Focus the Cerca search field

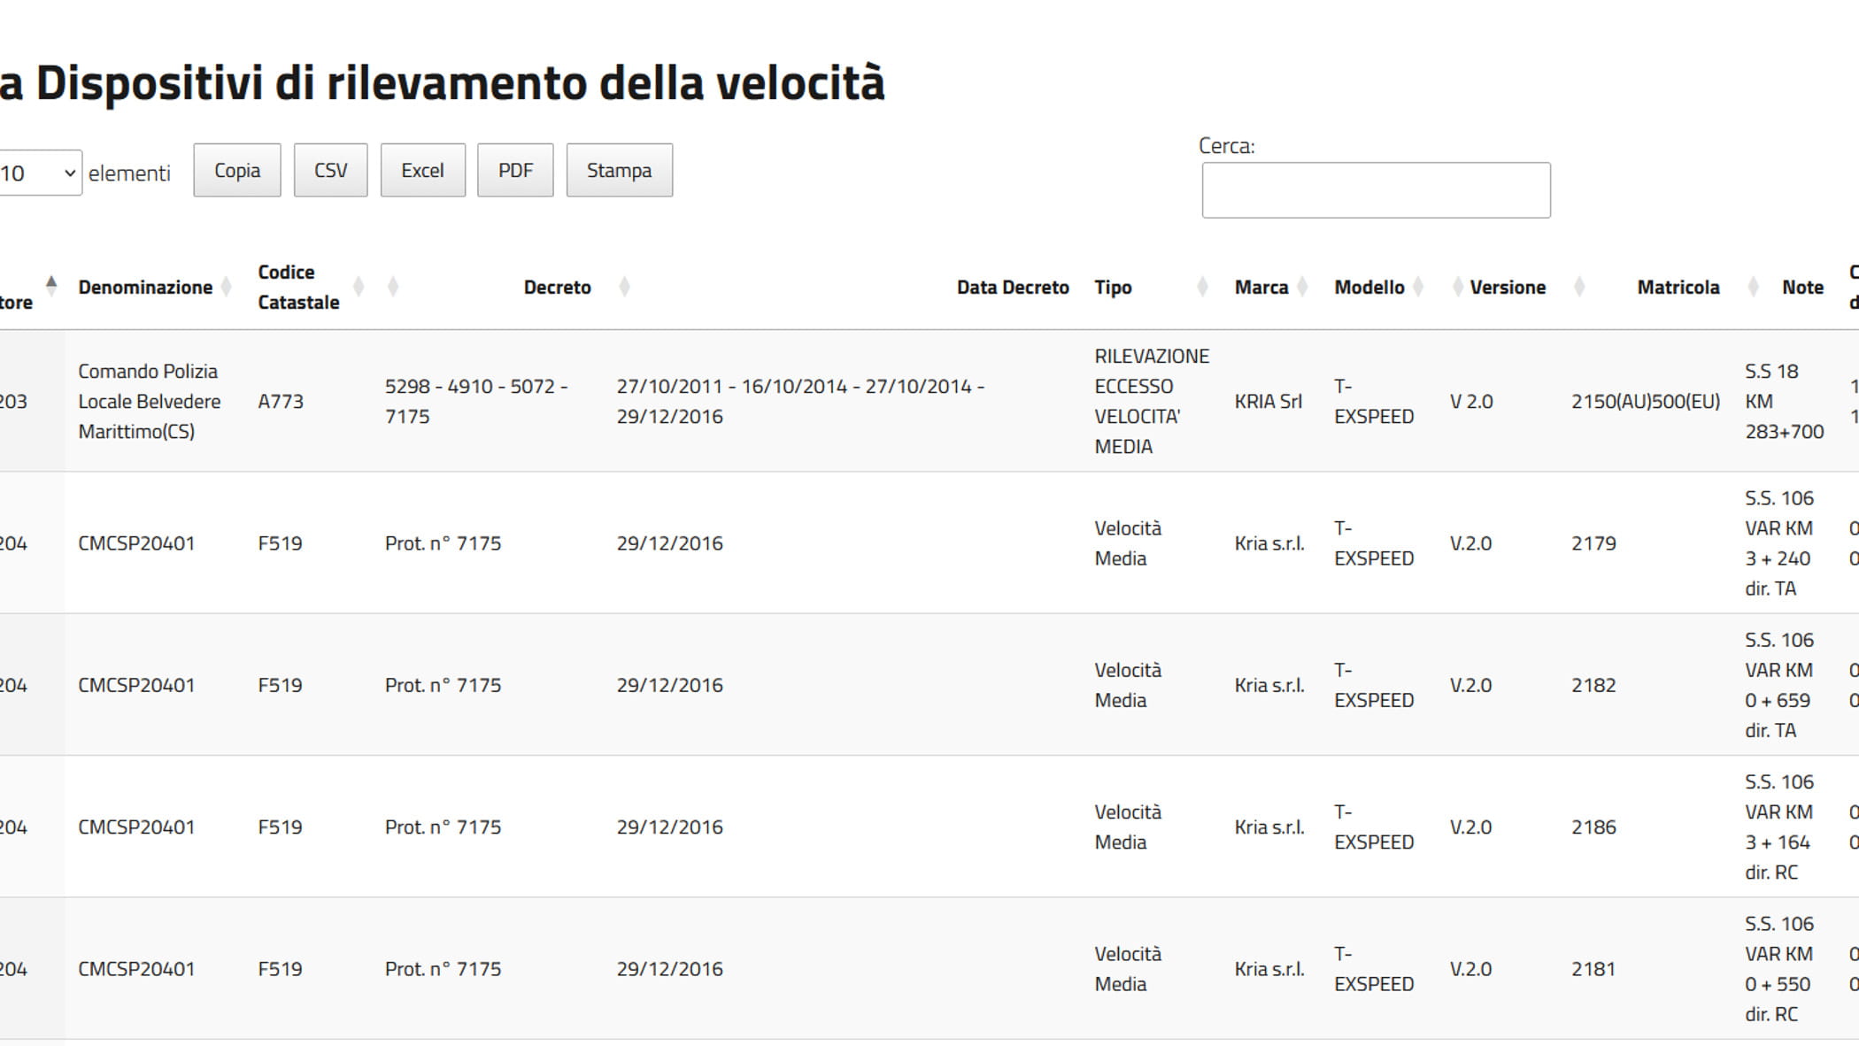pos(1375,189)
